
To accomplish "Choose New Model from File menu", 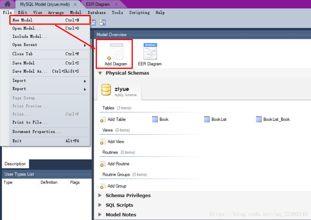I will click(x=49, y=20).
